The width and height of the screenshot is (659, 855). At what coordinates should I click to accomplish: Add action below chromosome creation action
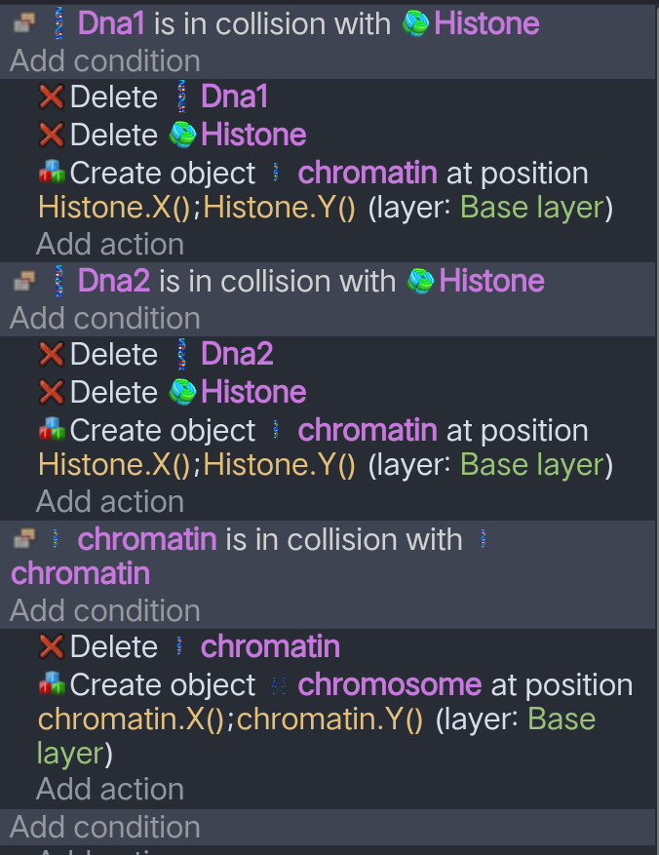tap(110, 789)
